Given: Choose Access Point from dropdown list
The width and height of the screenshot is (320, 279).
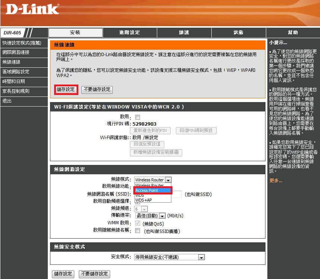Looking at the screenshot, I should (x=153, y=190).
